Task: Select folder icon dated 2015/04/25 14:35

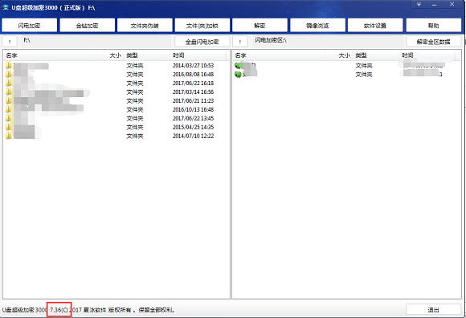Action: 9,127
